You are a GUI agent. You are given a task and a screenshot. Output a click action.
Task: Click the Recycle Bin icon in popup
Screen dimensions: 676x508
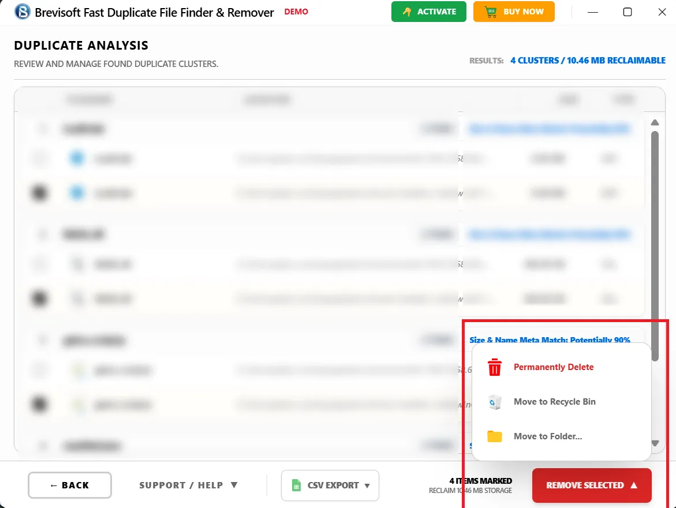coord(495,402)
